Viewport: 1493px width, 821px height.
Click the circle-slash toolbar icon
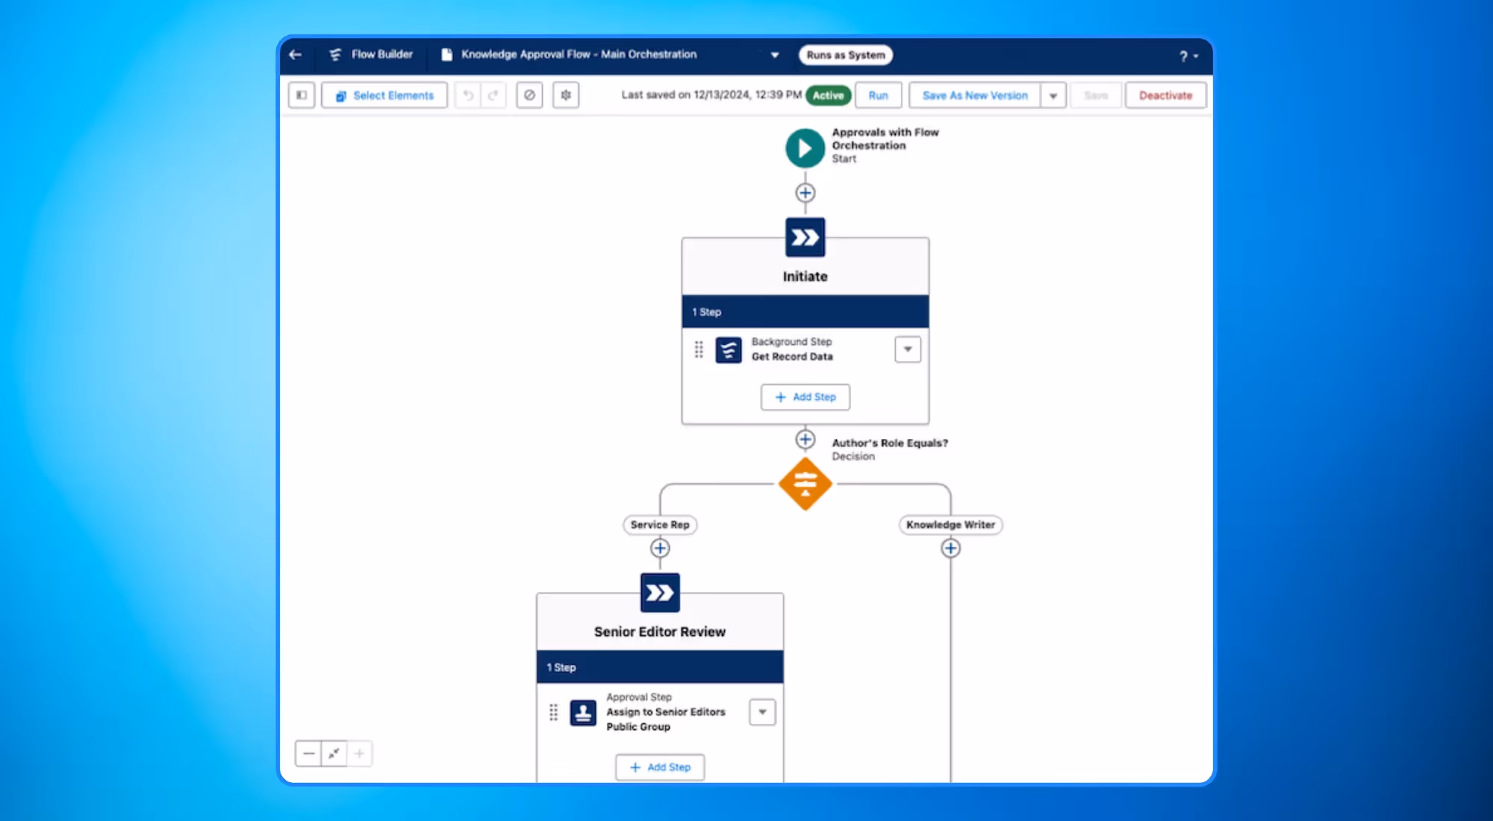[x=529, y=96]
